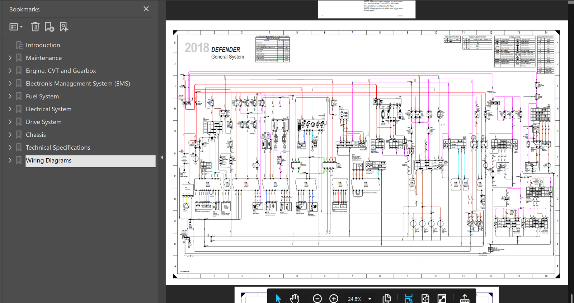This screenshot has width=574, height=303.
Task: Fit one full page to window
Action: [425, 298]
